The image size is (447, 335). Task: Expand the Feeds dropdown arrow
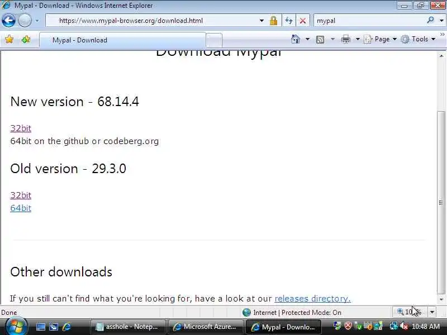(x=332, y=39)
